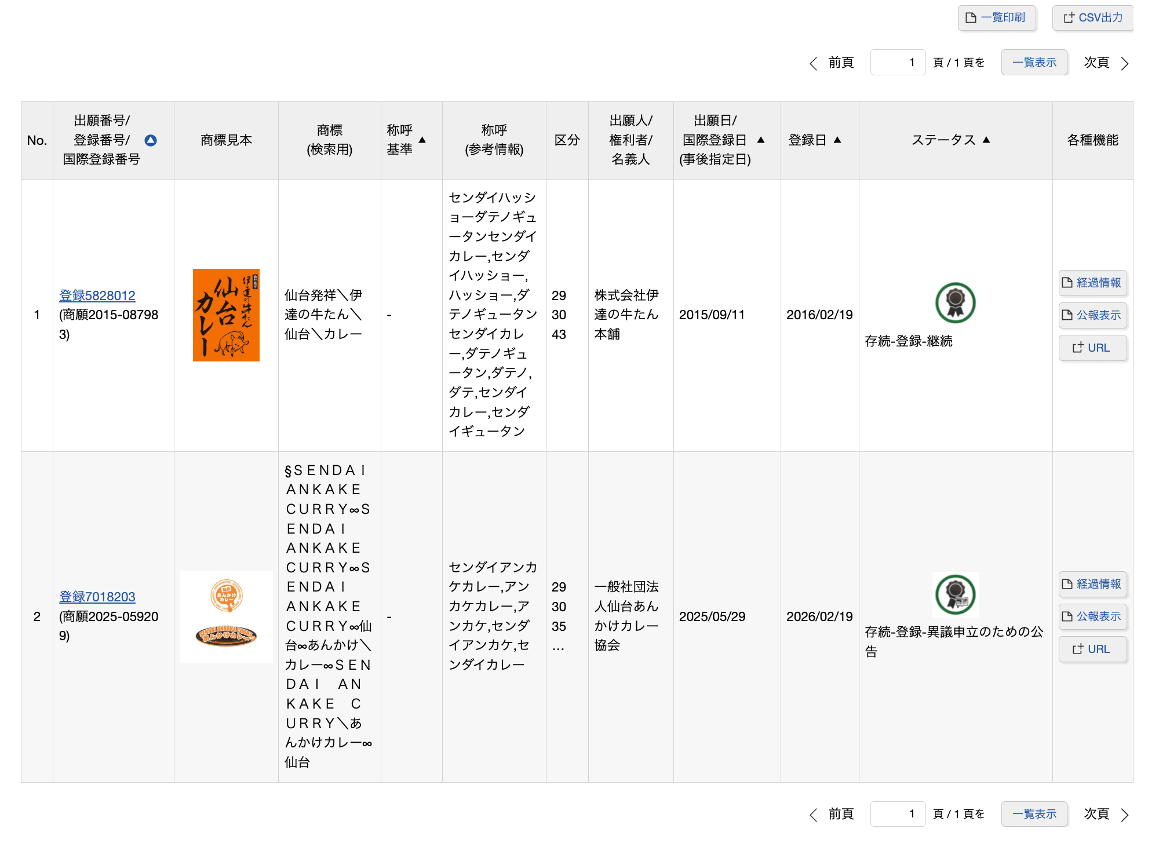Click the document icon on first row's 経過情報
This screenshot has width=1159, height=847.
click(1067, 283)
